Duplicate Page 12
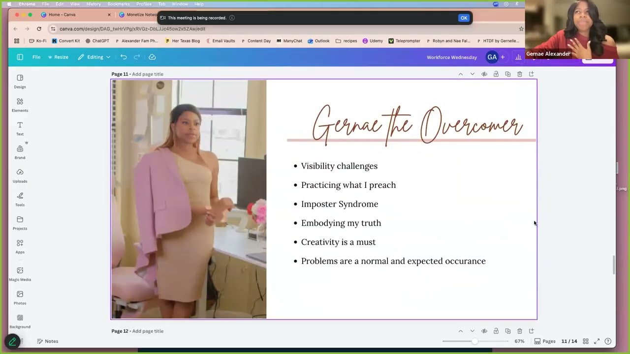 click(x=508, y=331)
